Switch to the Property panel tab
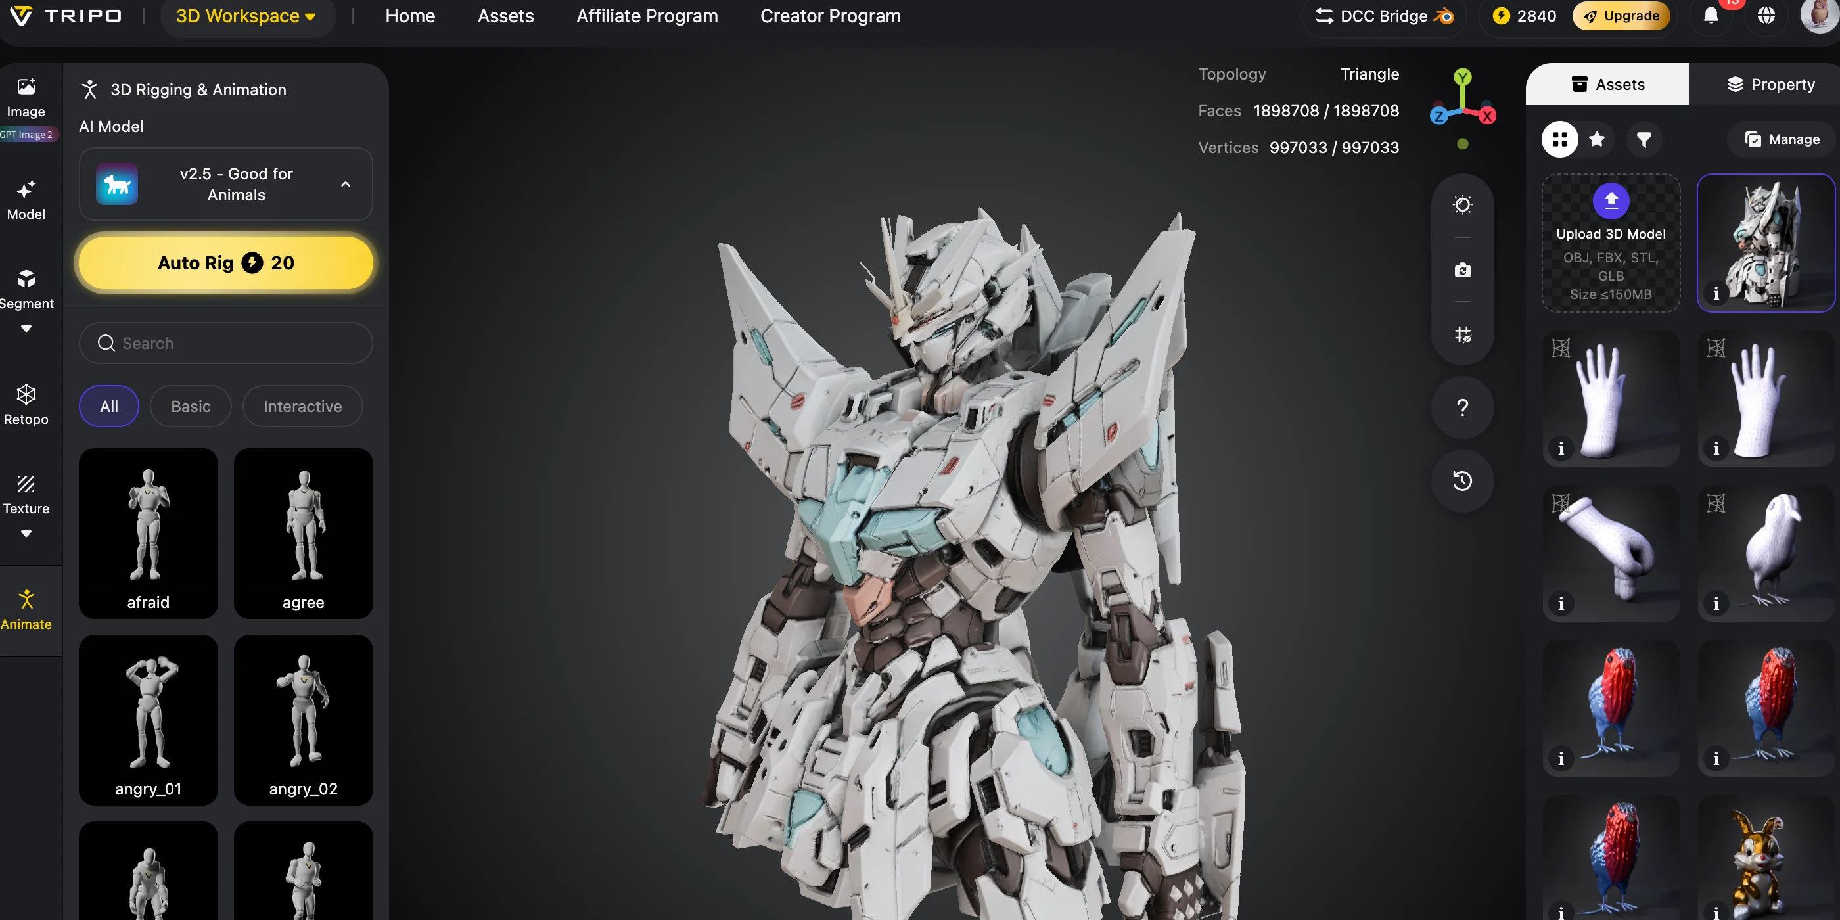 pos(1770,84)
